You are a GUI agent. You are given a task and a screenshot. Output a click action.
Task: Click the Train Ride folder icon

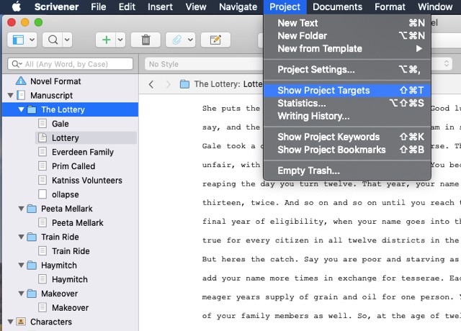(32, 237)
